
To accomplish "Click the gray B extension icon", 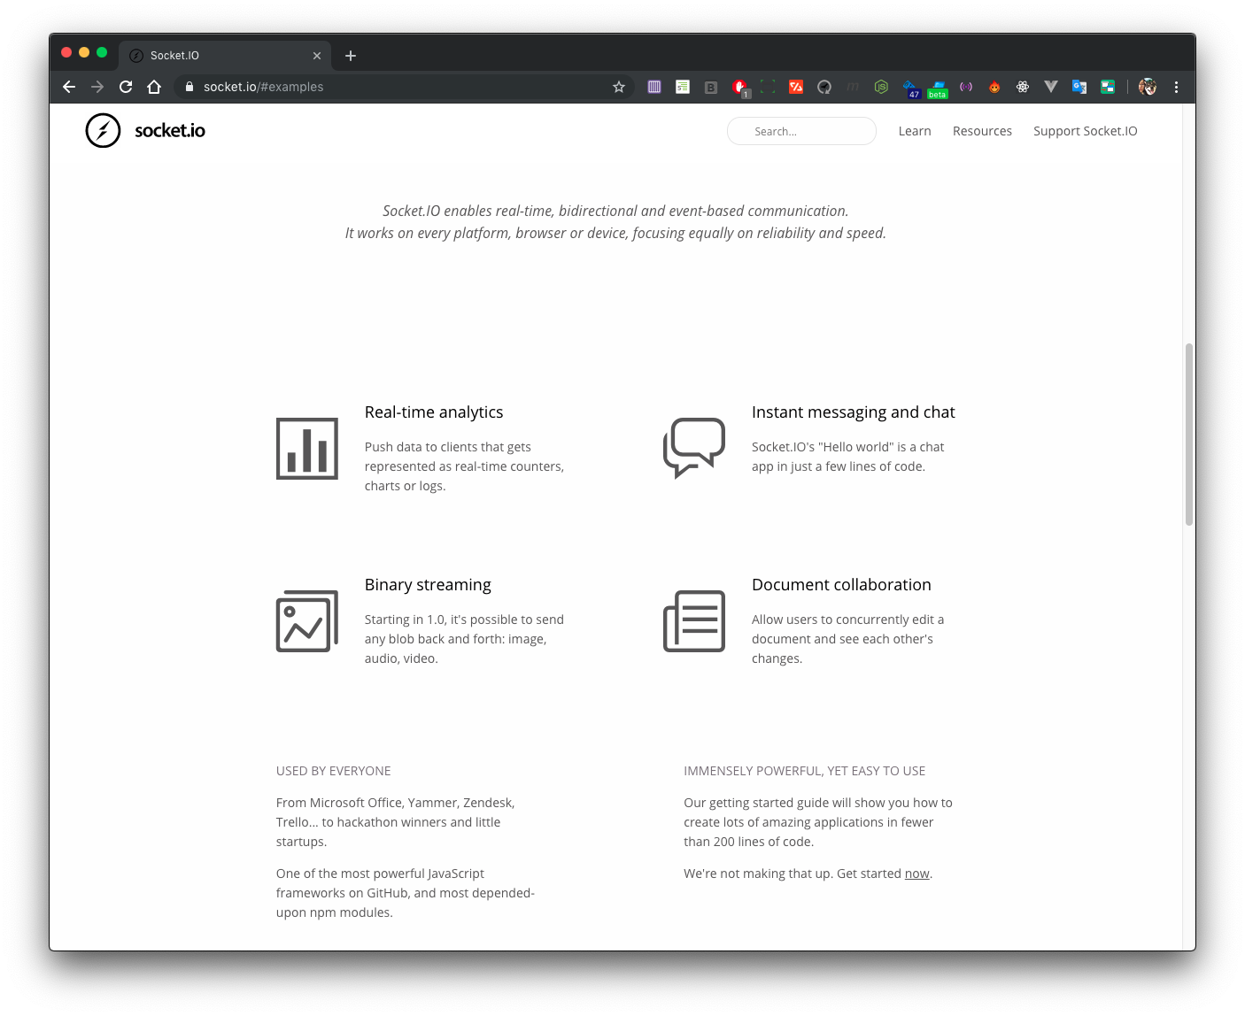I will pos(711,87).
